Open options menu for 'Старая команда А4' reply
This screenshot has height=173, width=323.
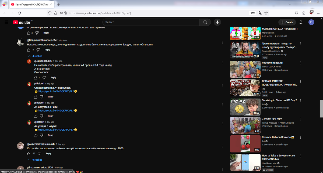[x=222, y=86]
